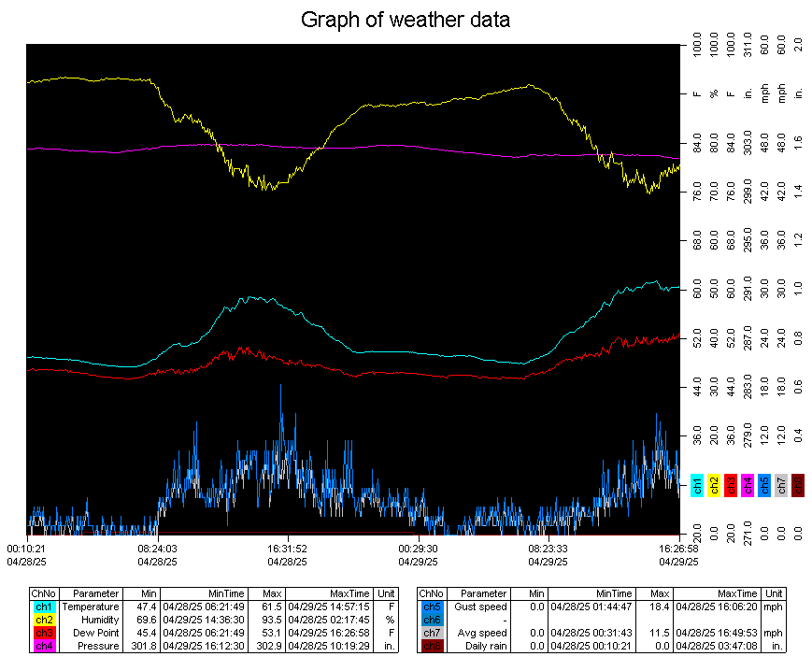Image resolution: width=812 pixels, height=671 pixels.
Task: Select the magenta ch4 legend tag
Action: coord(748,486)
